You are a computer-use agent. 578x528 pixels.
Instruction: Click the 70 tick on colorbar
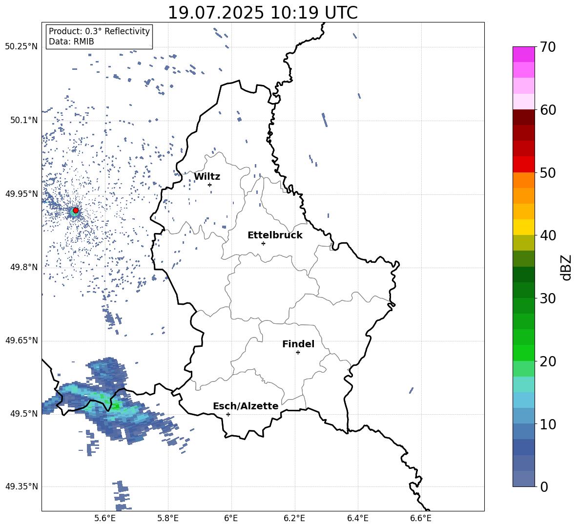pos(548,47)
